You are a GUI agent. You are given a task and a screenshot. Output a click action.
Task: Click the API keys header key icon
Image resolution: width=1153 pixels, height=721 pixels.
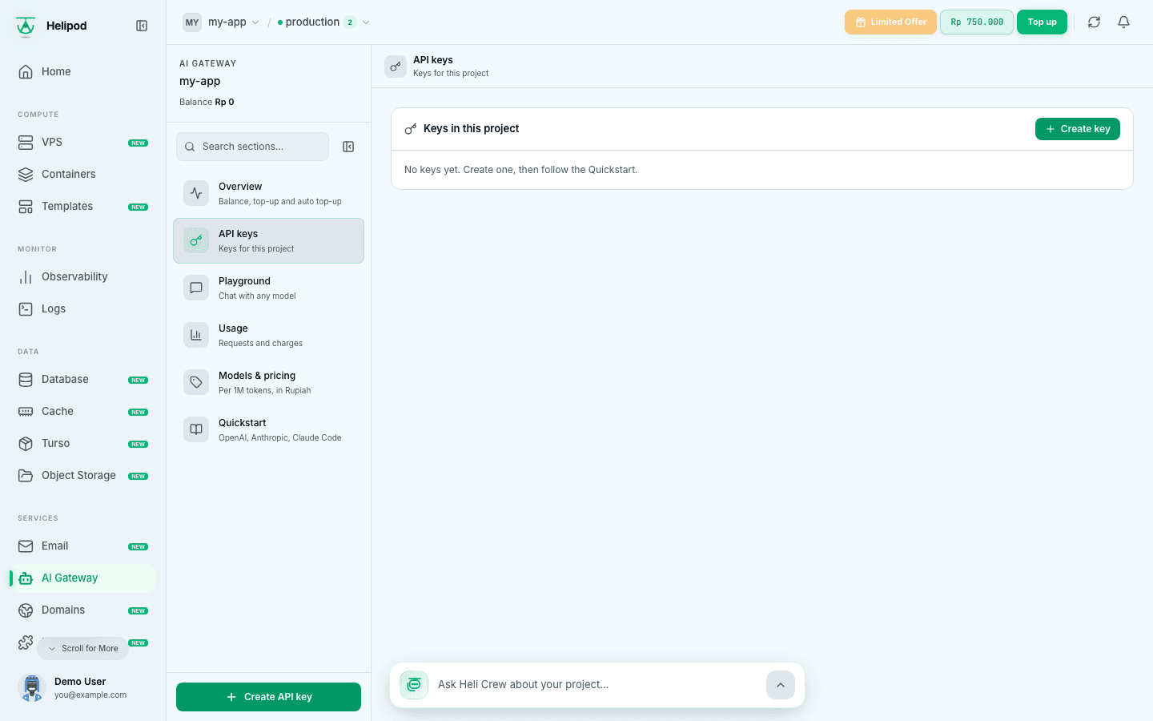coord(396,66)
